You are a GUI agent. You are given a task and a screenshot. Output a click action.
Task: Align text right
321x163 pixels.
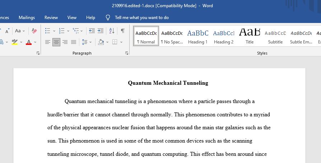[x=65, y=42]
